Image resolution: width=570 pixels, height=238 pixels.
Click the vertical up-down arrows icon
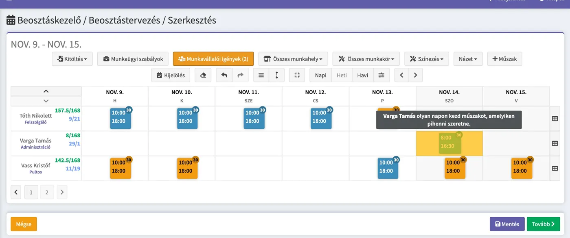coord(277,75)
